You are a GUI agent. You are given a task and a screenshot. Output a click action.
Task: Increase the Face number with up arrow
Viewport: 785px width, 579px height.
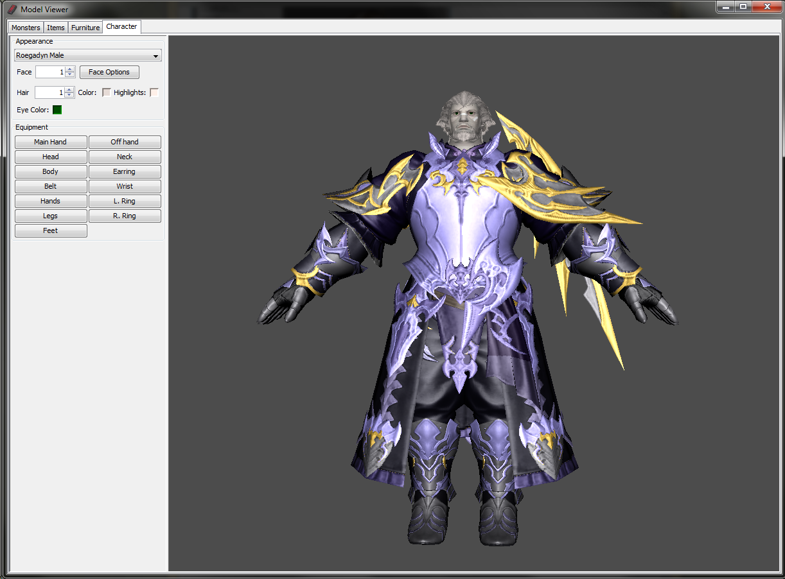[x=70, y=69]
